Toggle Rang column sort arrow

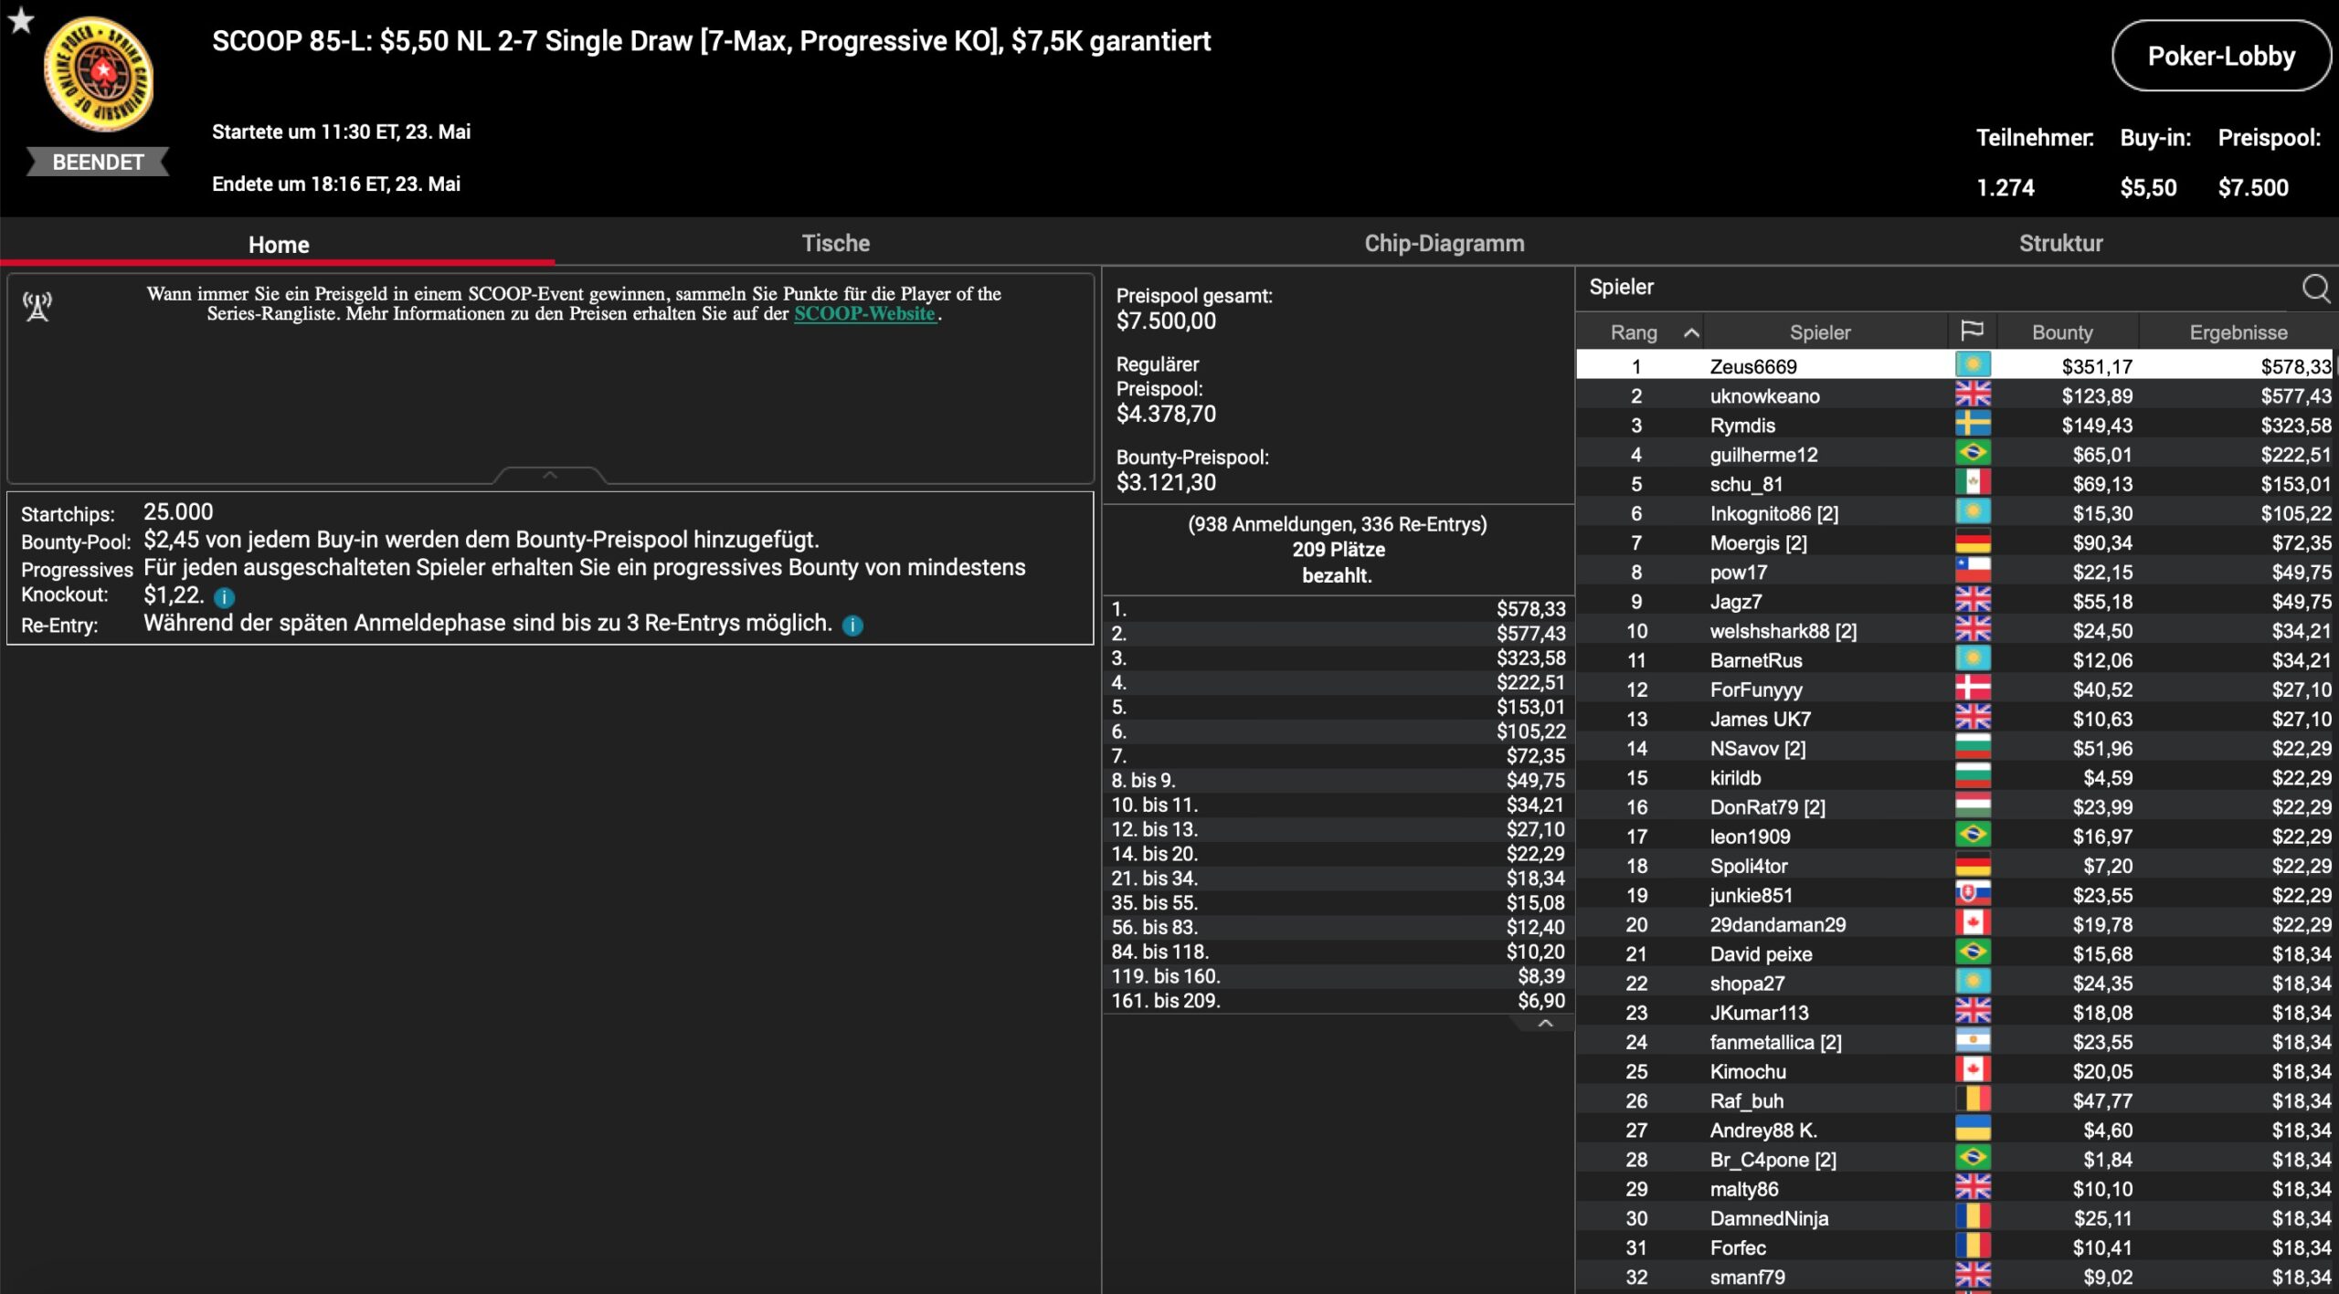1691,332
